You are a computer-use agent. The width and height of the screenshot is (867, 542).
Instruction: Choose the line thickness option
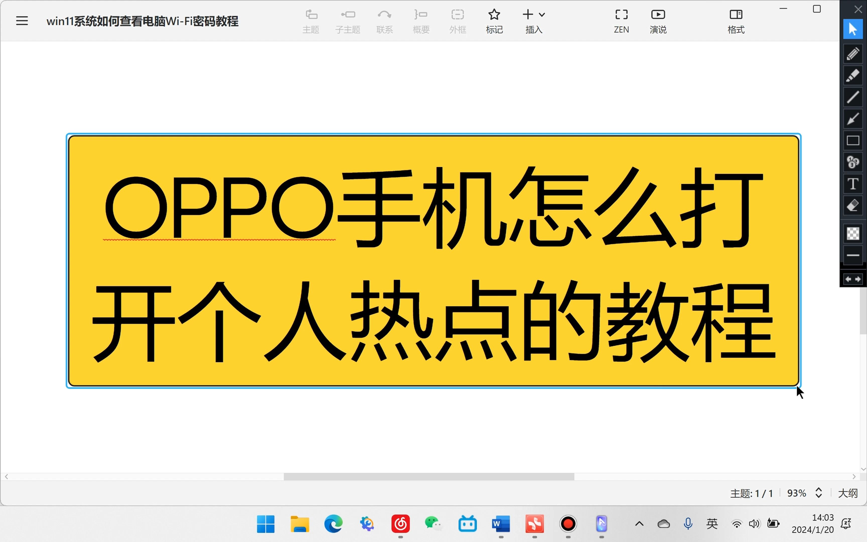(853, 255)
